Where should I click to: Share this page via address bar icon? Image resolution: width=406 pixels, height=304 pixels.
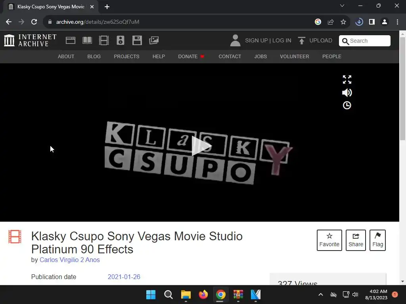tap(331, 22)
